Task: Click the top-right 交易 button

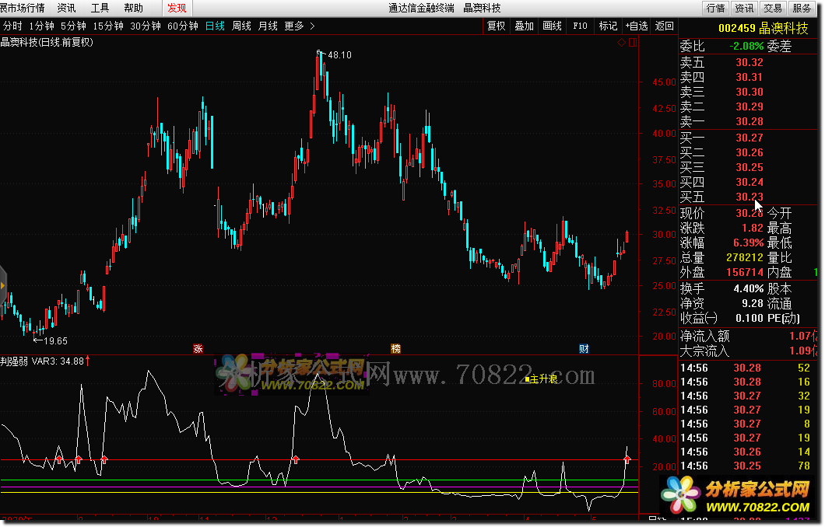Action: (x=773, y=8)
